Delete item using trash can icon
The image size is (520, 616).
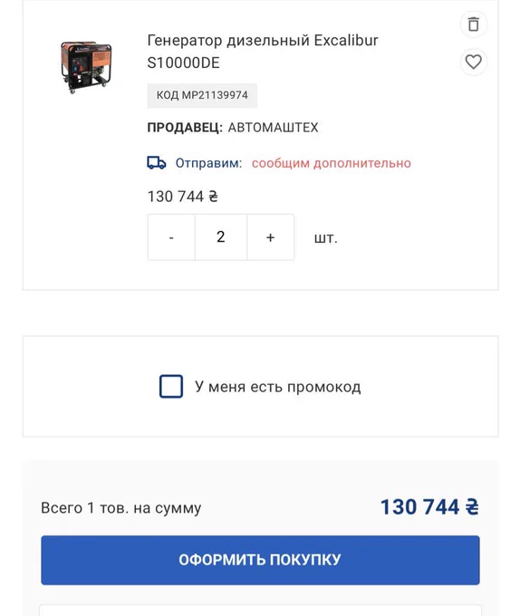(473, 24)
